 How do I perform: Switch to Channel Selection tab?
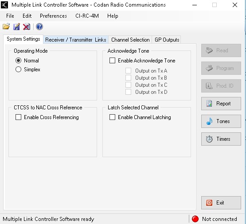[x=130, y=40]
